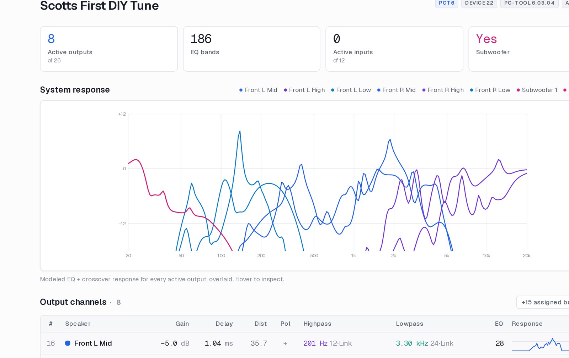This screenshot has height=358, width=569.
Task: Toggle Front R High legend entry
Action: (x=443, y=90)
